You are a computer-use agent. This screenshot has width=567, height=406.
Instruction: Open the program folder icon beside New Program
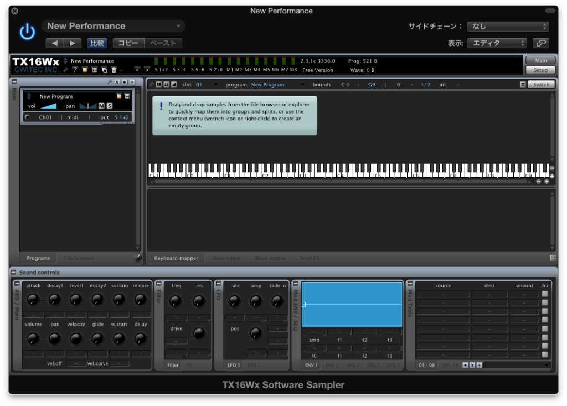[x=118, y=96]
